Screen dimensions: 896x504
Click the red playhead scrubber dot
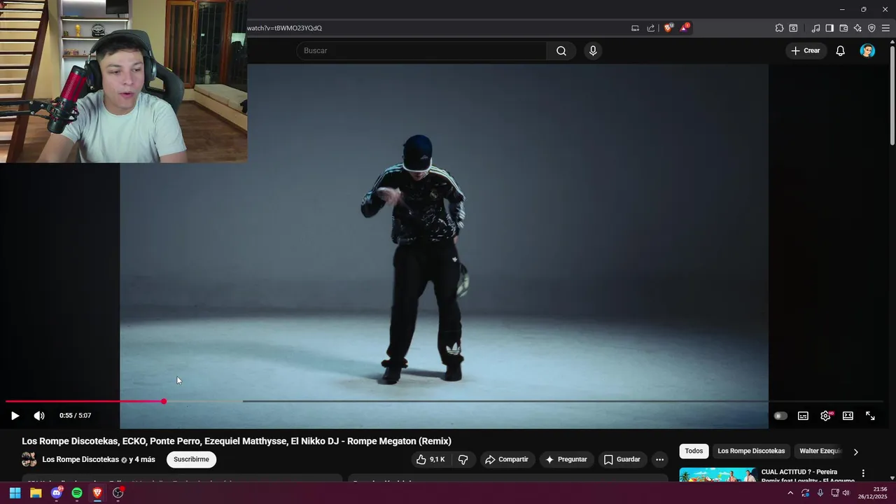pyautogui.click(x=164, y=401)
